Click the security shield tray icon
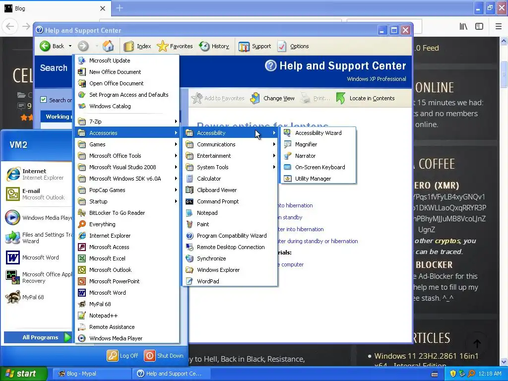 tap(453, 374)
